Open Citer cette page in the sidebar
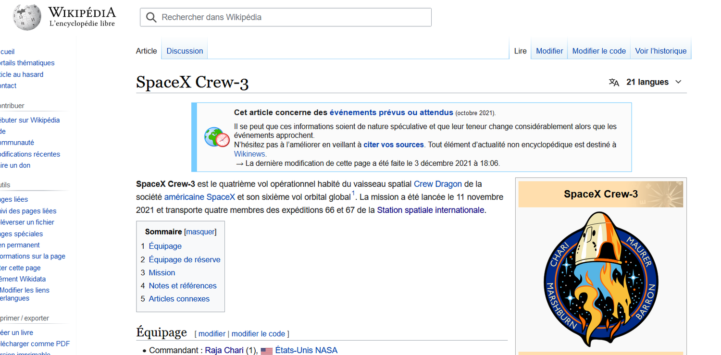This screenshot has height=355, width=721. coord(20,268)
